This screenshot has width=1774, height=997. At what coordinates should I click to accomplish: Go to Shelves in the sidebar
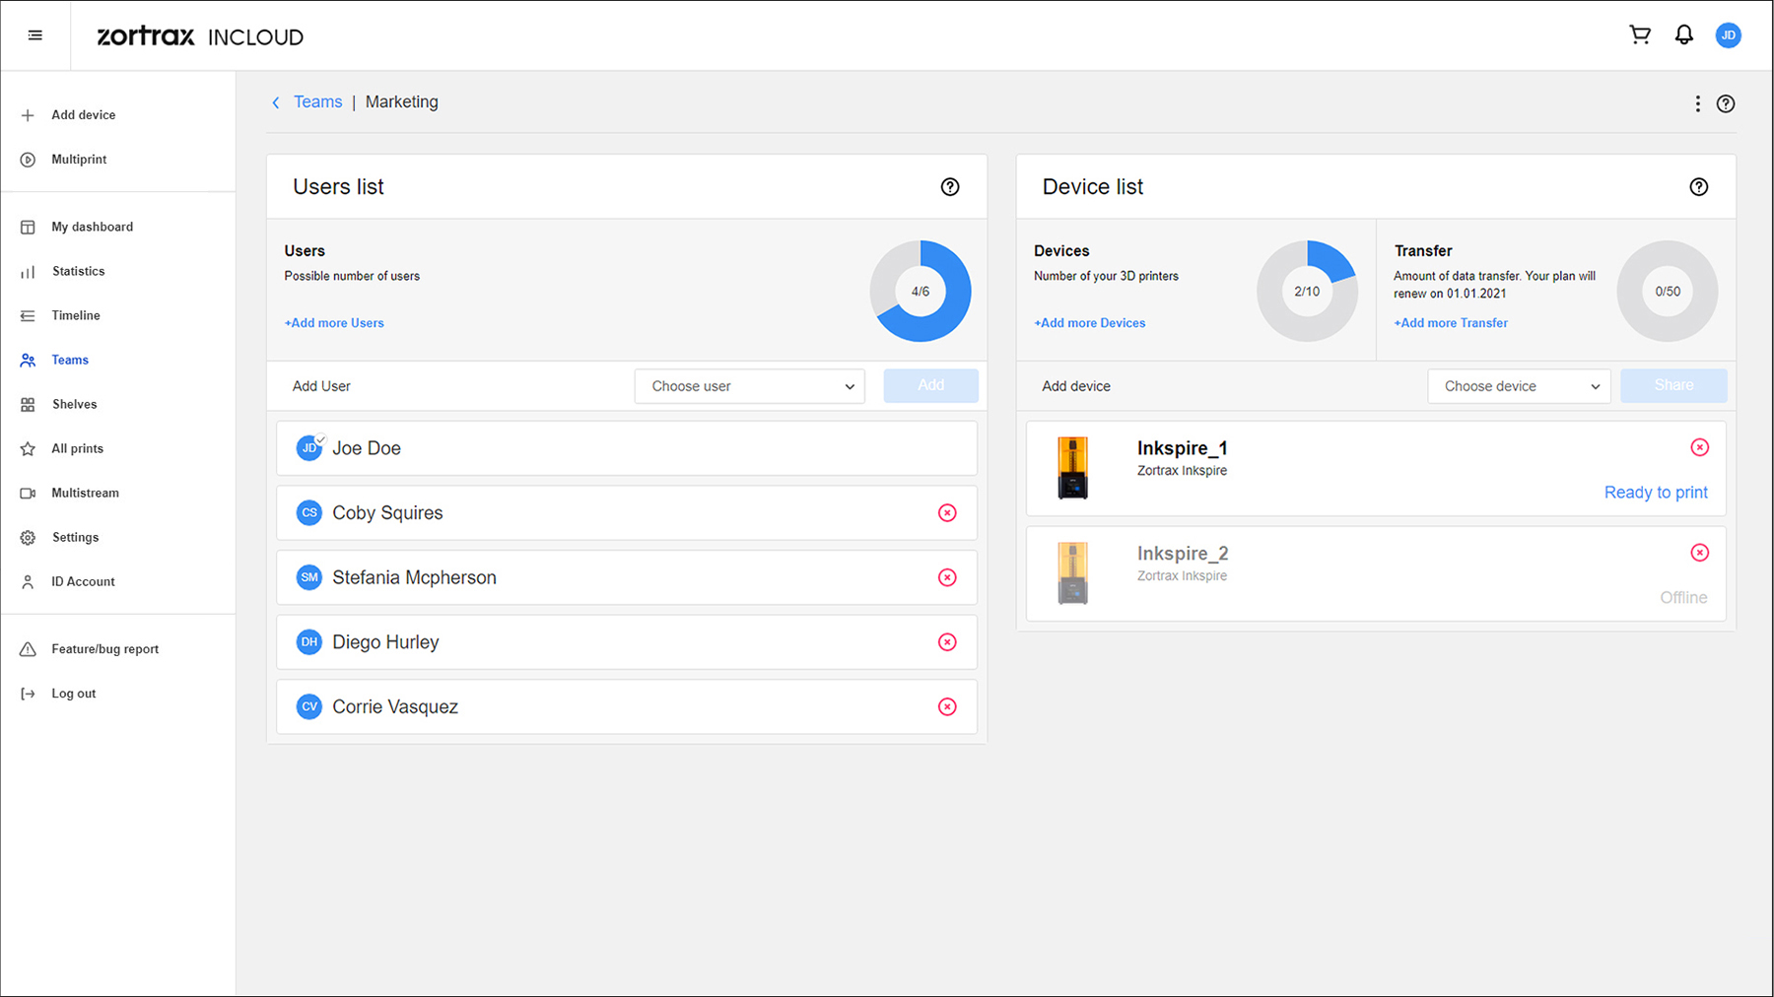coord(74,404)
